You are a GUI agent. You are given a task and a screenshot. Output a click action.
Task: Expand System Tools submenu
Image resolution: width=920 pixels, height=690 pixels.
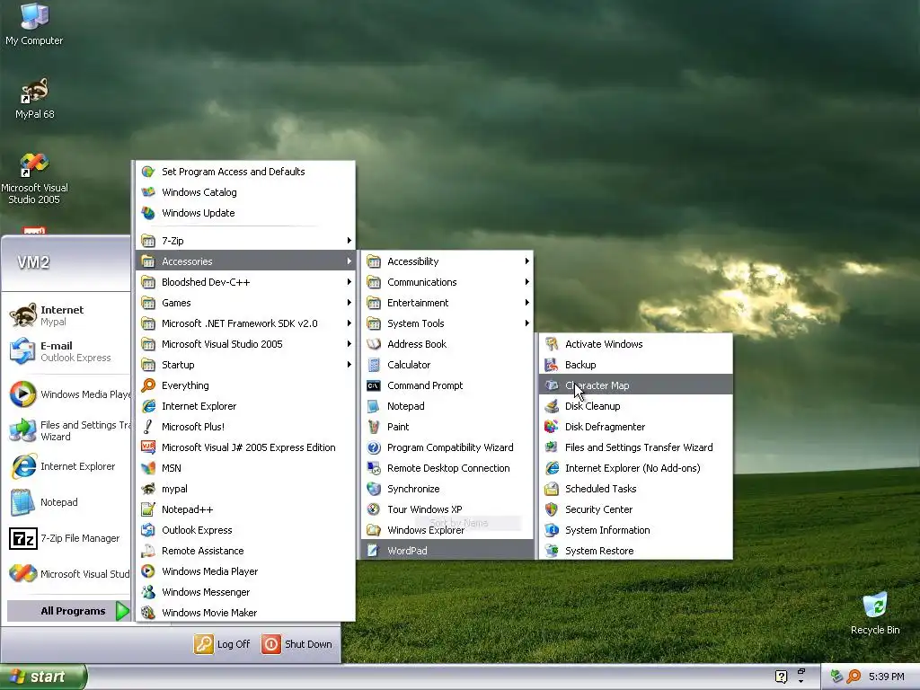coord(447,323)
